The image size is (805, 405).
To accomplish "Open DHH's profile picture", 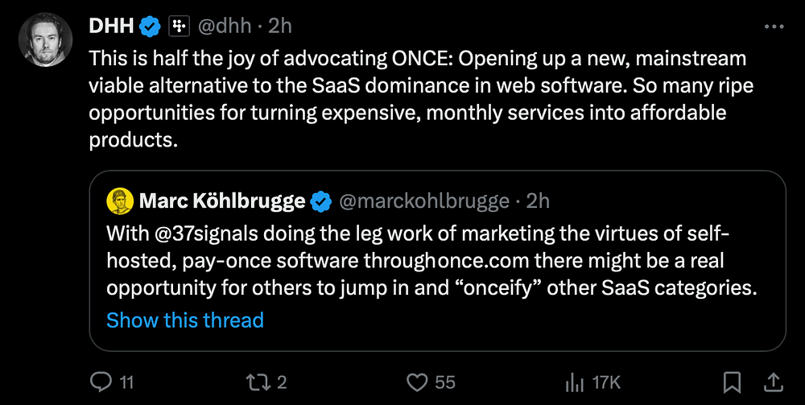I will point(47,37).
